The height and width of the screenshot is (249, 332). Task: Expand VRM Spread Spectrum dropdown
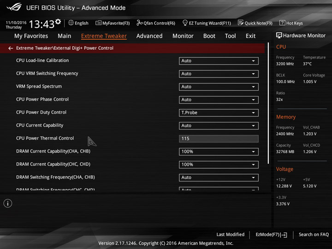[219, 87]
